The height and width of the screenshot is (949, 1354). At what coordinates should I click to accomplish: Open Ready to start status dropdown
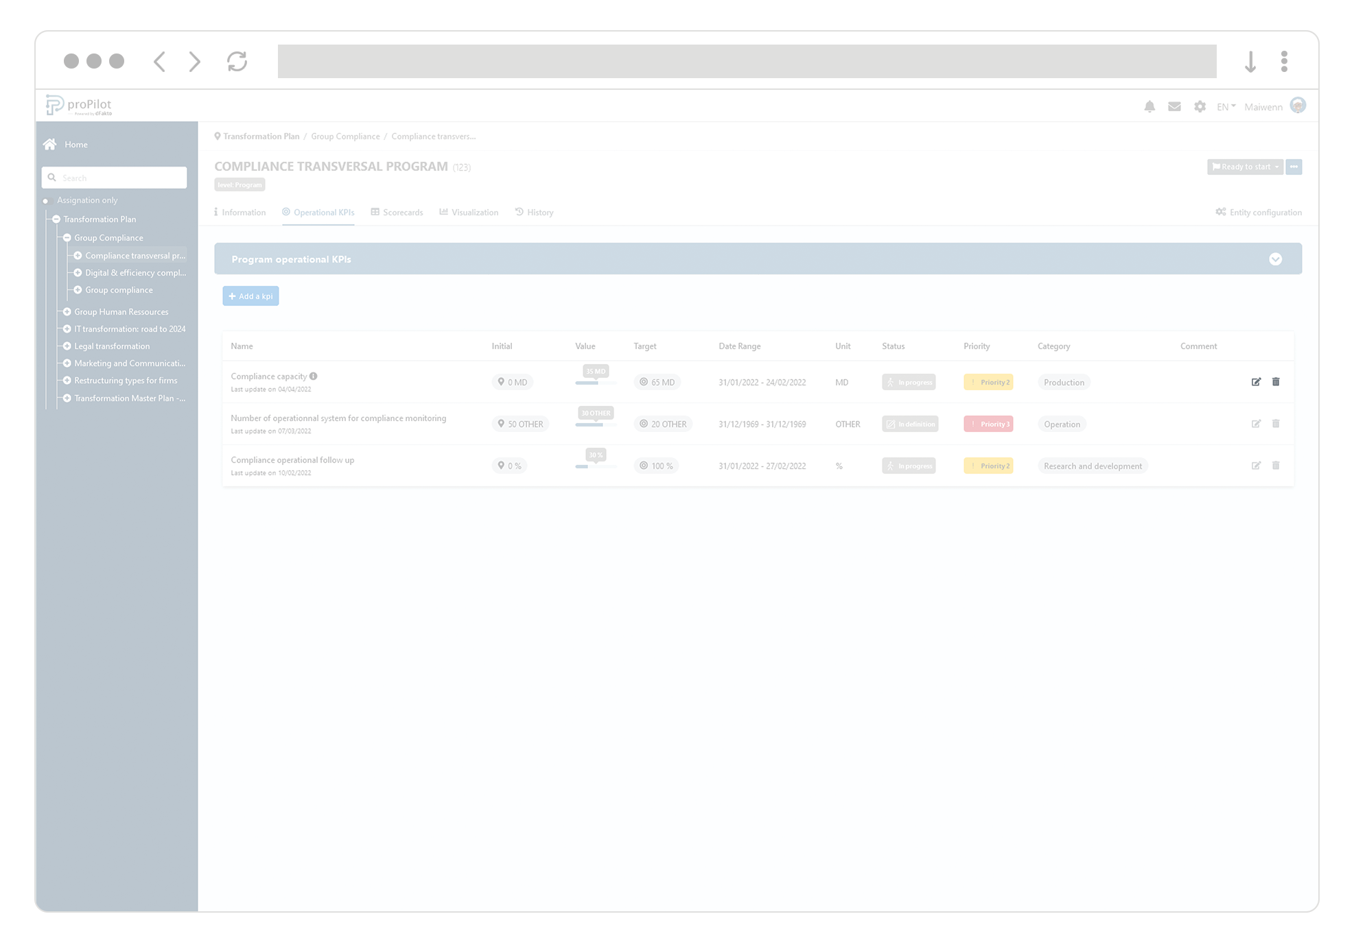[x=1244, y=167]
